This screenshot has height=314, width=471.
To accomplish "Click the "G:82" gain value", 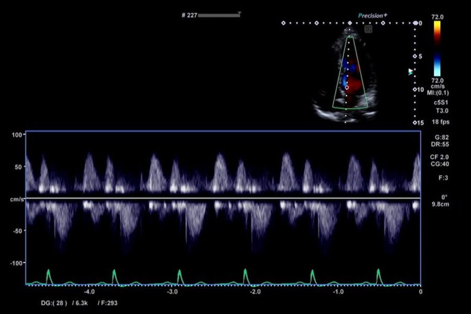I will (x=442, y=137).
